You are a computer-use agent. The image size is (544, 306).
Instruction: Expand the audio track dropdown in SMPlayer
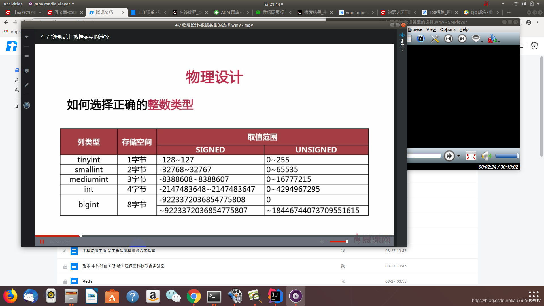pyautogui.click(x=482, y=41)
